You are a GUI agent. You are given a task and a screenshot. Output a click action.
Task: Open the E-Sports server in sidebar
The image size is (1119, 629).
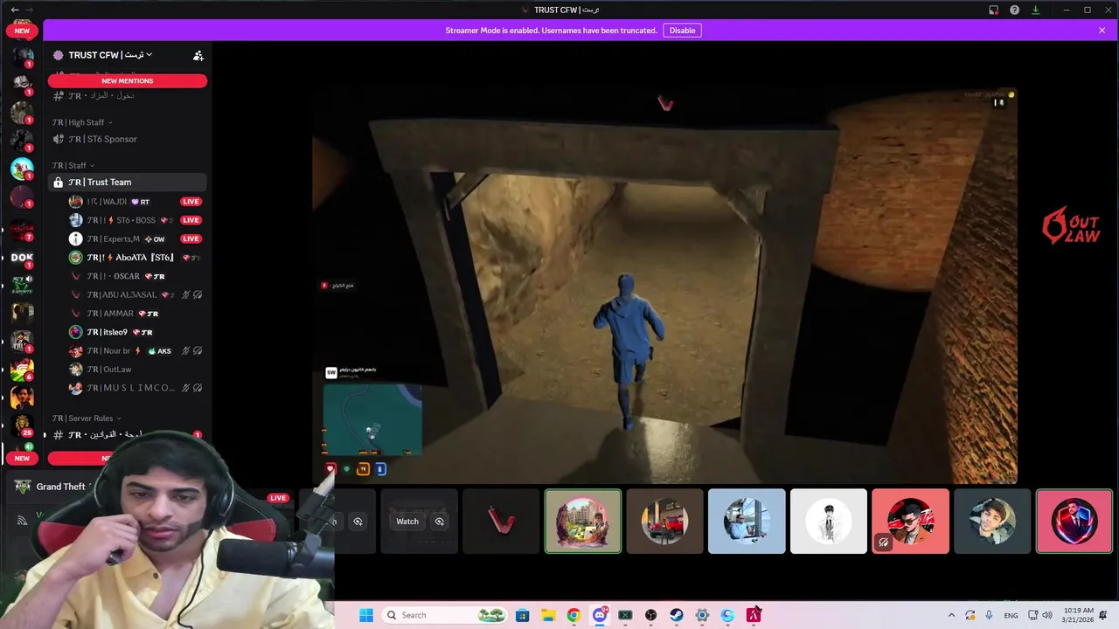tap(22, 285)
